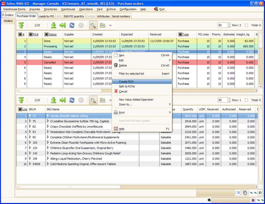Viewport: 265px width, 204px height.
Task: Expand the dropdown arrow beside top folder icon
Action: pos(110,25)
